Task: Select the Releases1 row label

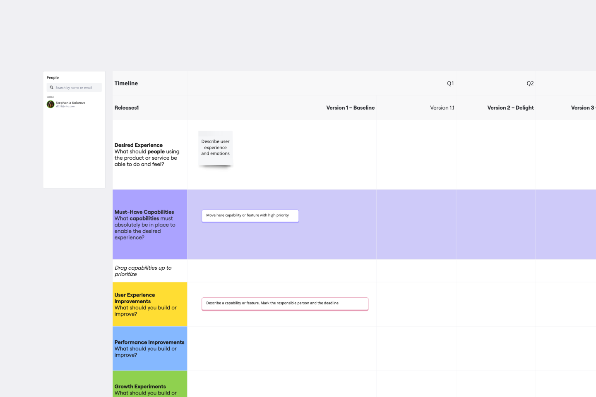Action: 127,108
